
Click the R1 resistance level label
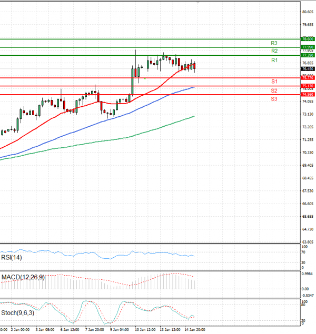pos(274,60)
